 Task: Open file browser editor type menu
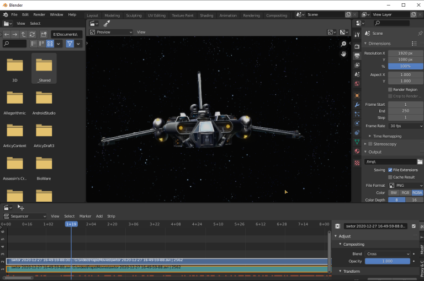pyautogui.click(x=8, y=24)
